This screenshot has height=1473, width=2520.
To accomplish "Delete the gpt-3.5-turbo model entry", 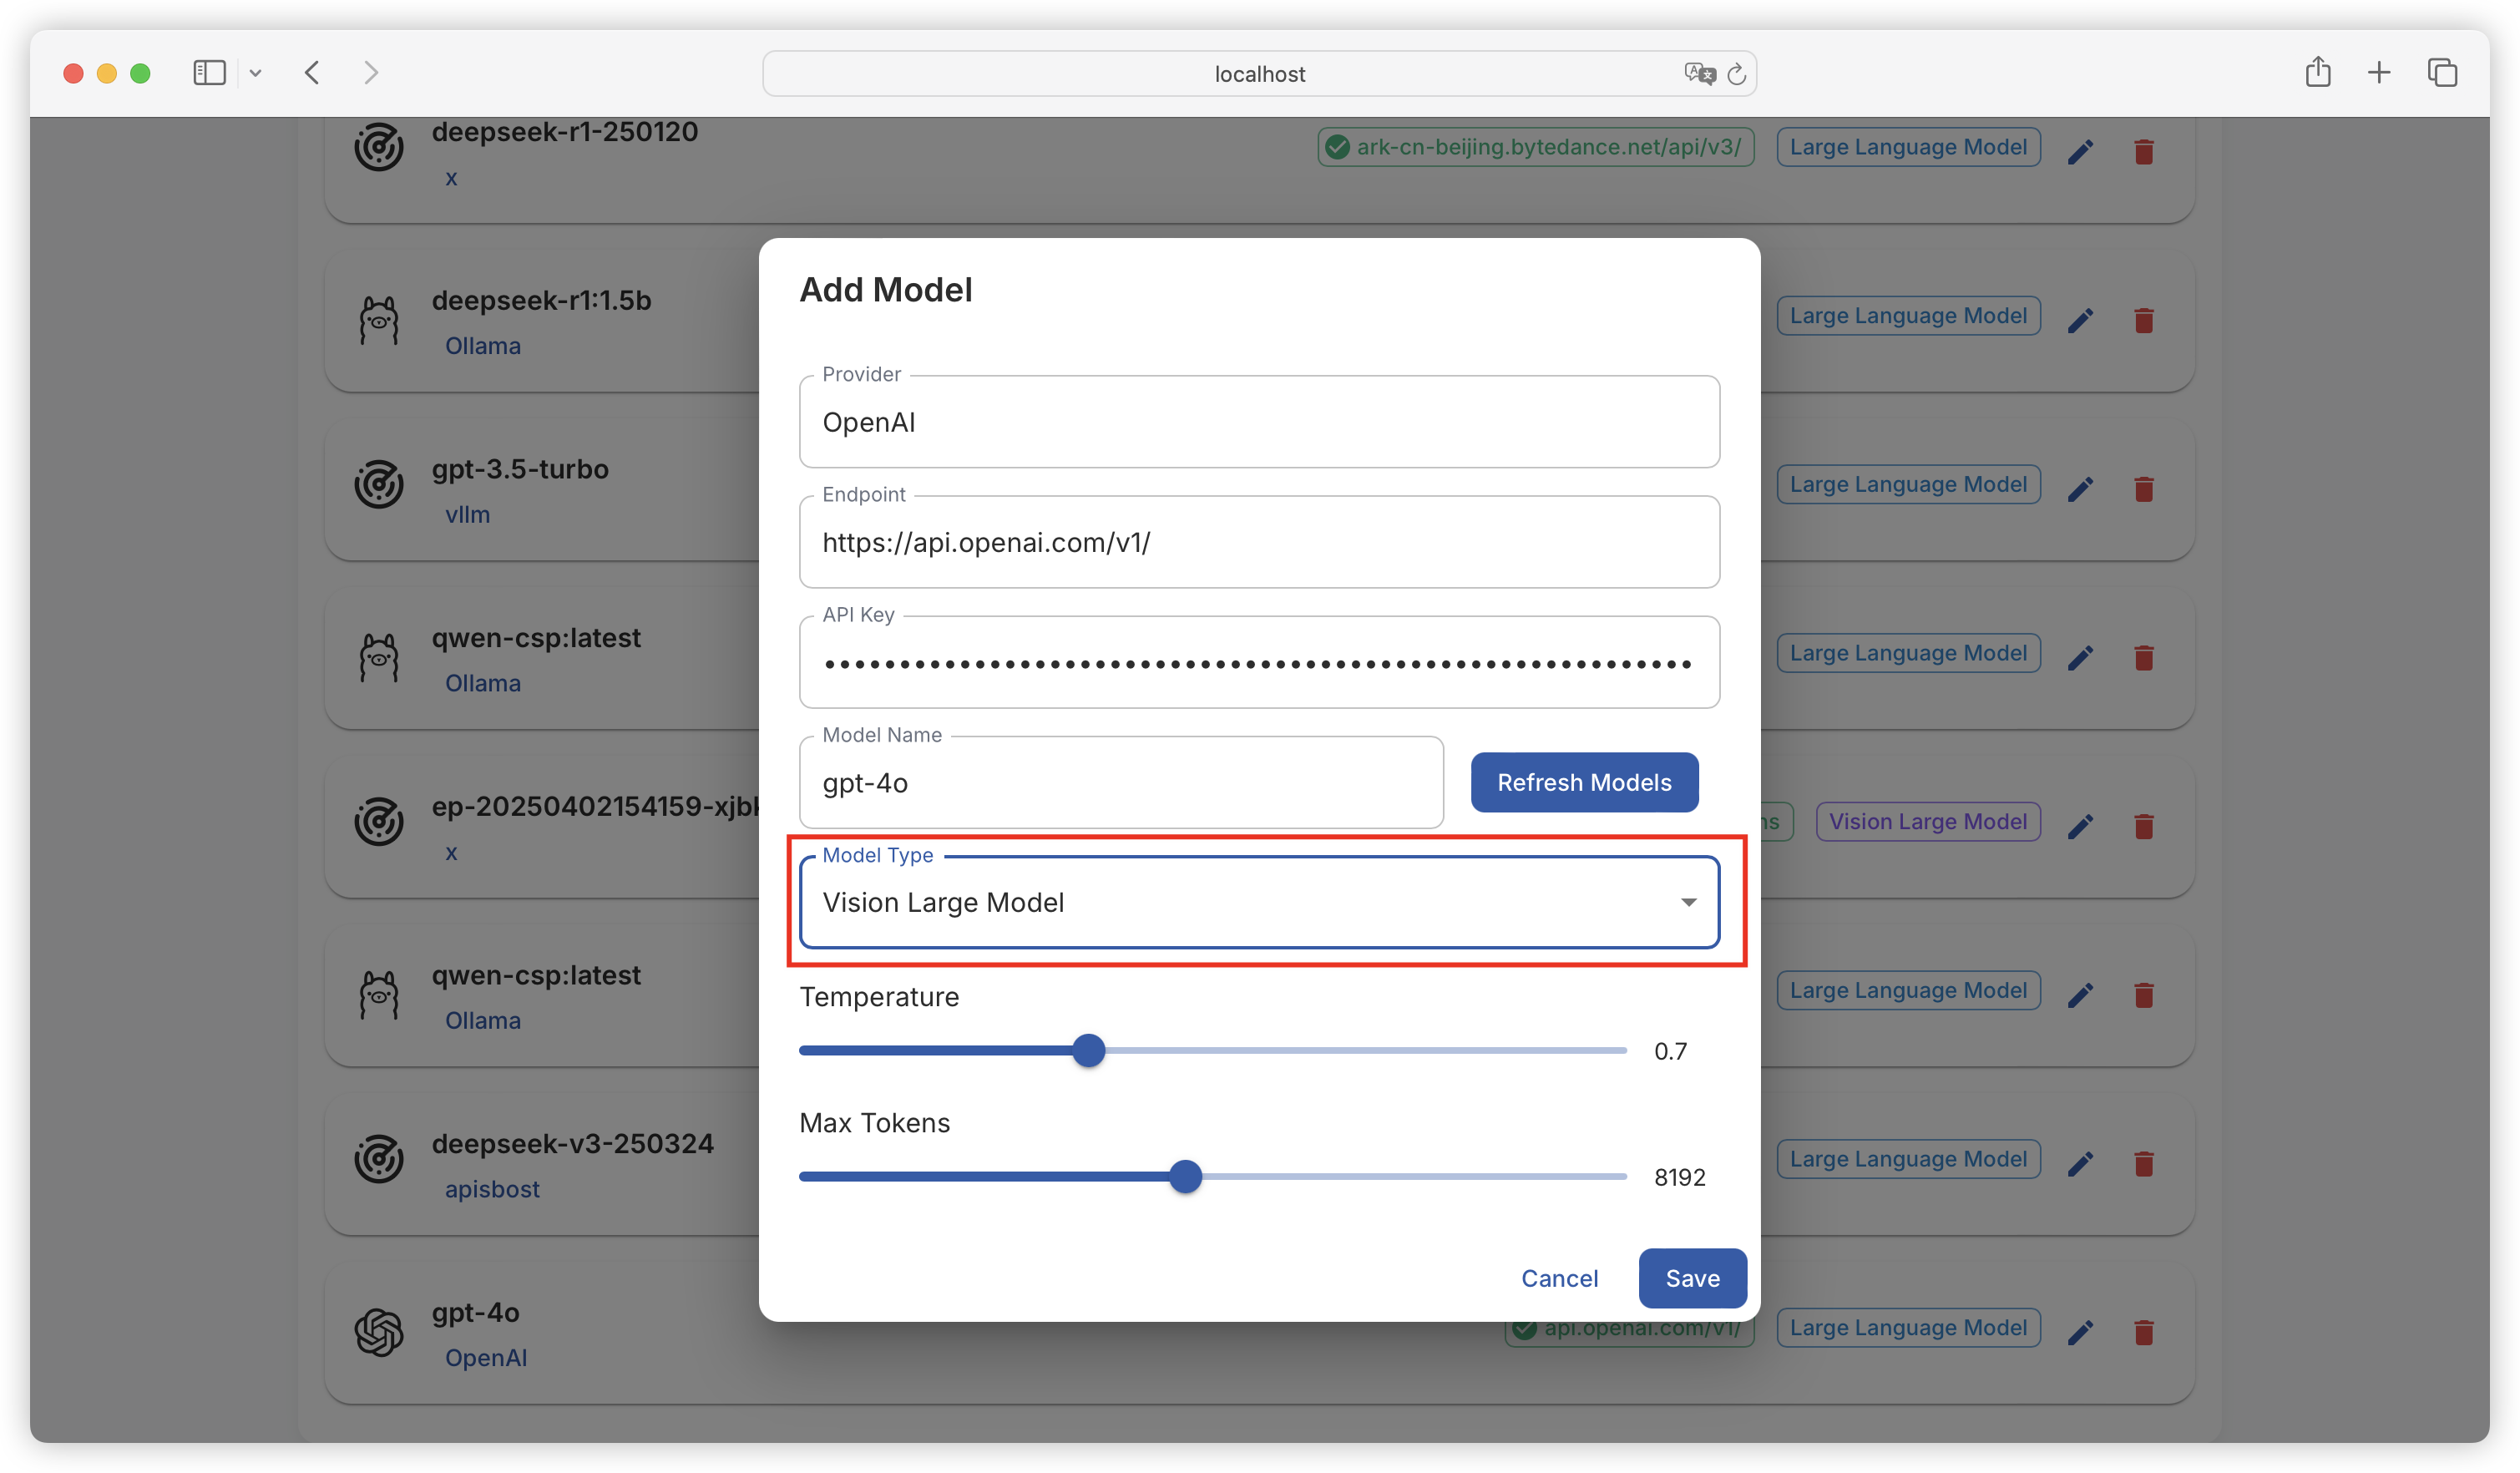I will [x=2143, y=489].
